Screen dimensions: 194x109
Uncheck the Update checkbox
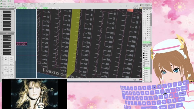coord(1,1)
